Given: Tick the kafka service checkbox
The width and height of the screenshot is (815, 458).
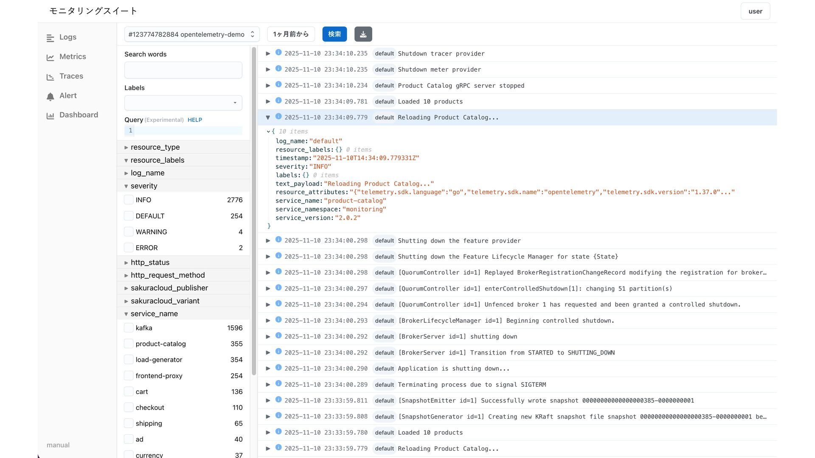Looking at the screenshot, I should coord(129,328).
